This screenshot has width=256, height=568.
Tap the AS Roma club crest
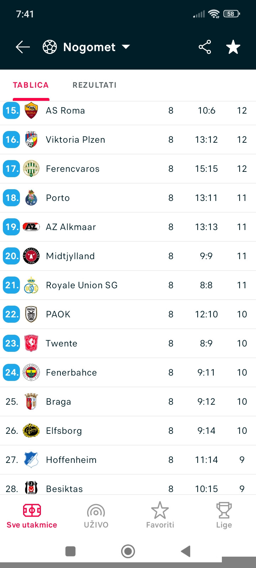pos(31,110)
